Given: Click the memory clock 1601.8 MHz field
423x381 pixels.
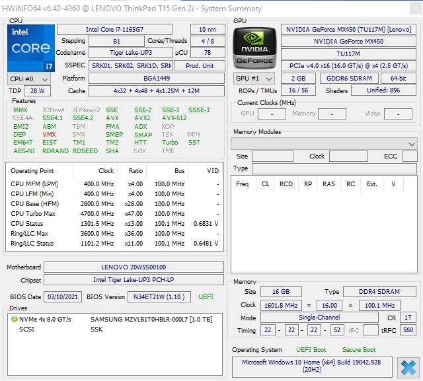Looking at the screenshot, I should coord(281,306).
